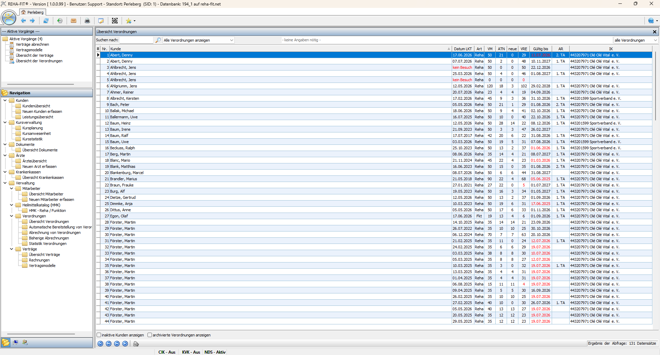Collapse the Verträge tree node
This screenshot has width=660, height=355.
(12, 249)
